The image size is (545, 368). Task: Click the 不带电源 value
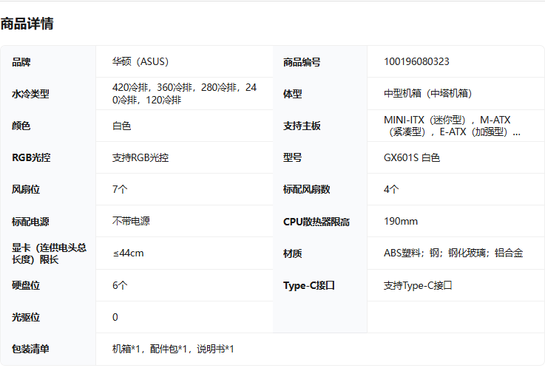131,221
